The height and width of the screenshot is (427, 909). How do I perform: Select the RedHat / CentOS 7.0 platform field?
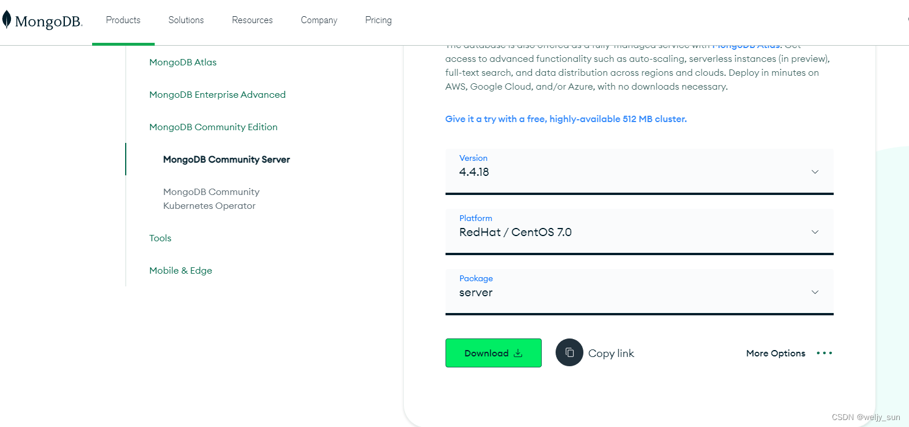click(639, 232)
